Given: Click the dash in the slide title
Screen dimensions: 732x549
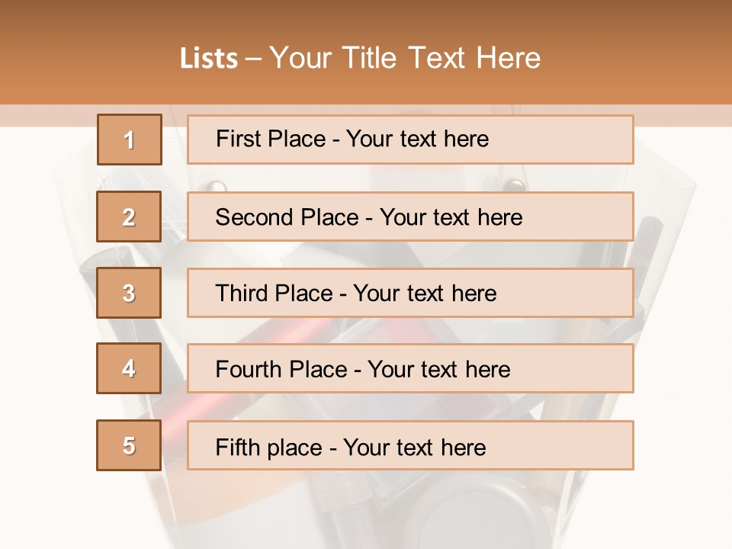Looking at the screenshot, I should click(x=254, y=58).
